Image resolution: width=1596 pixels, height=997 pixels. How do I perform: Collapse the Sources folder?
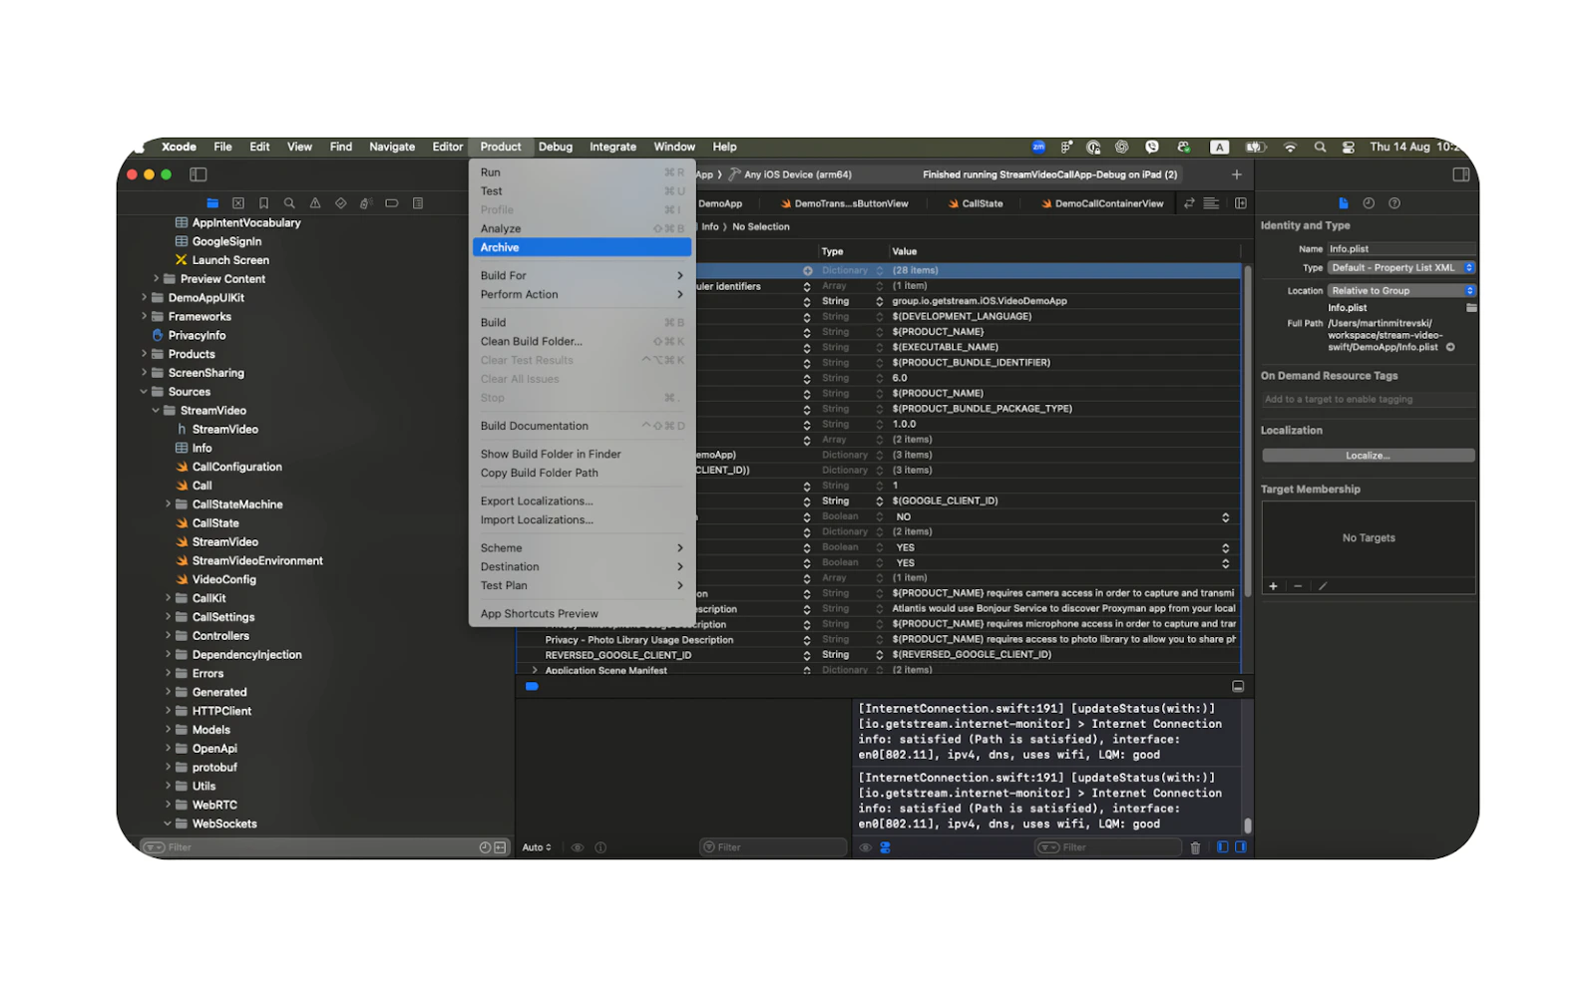[x=144, y=392]
